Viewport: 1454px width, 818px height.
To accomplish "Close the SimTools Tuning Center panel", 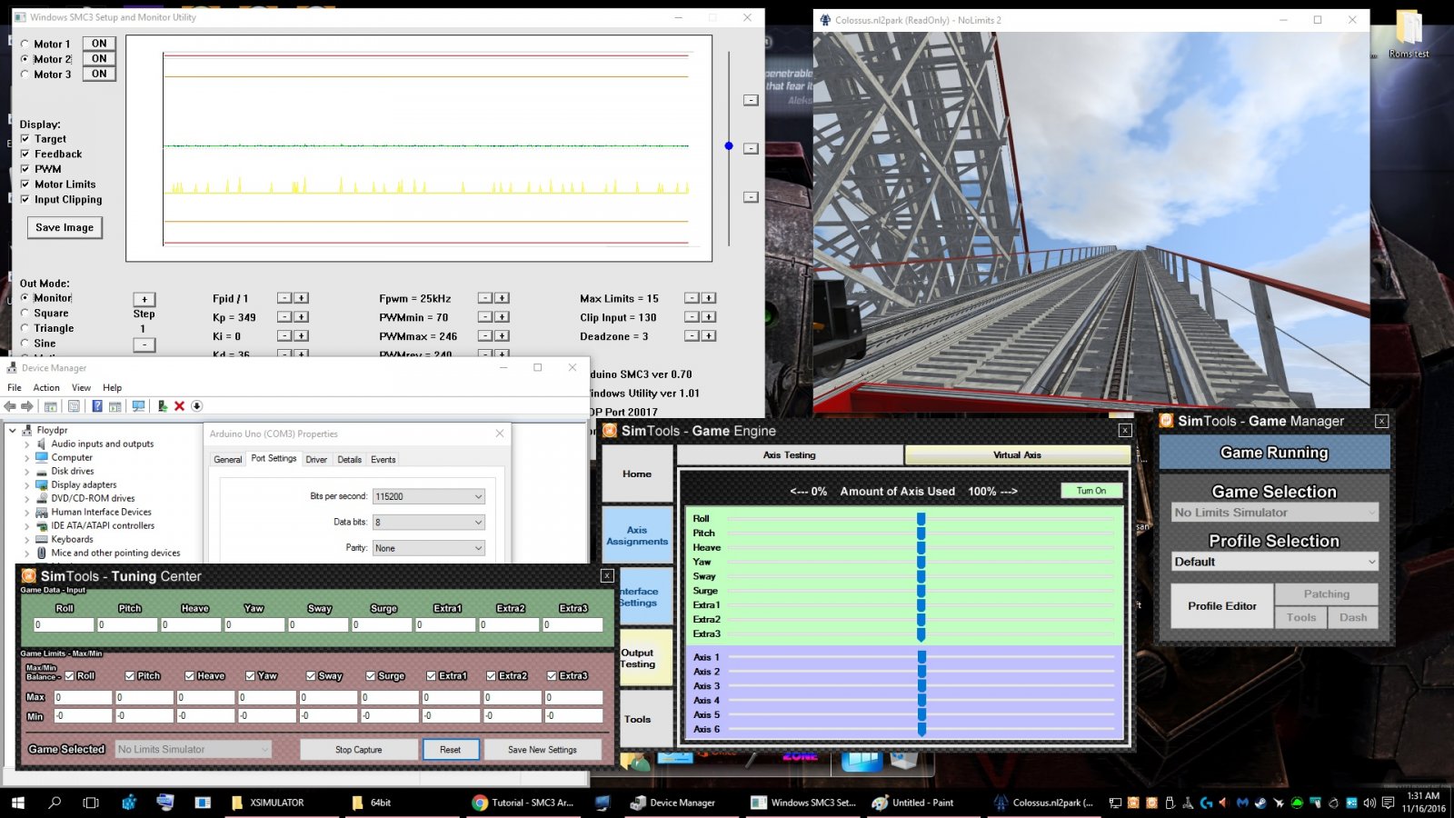I will 607,575.
